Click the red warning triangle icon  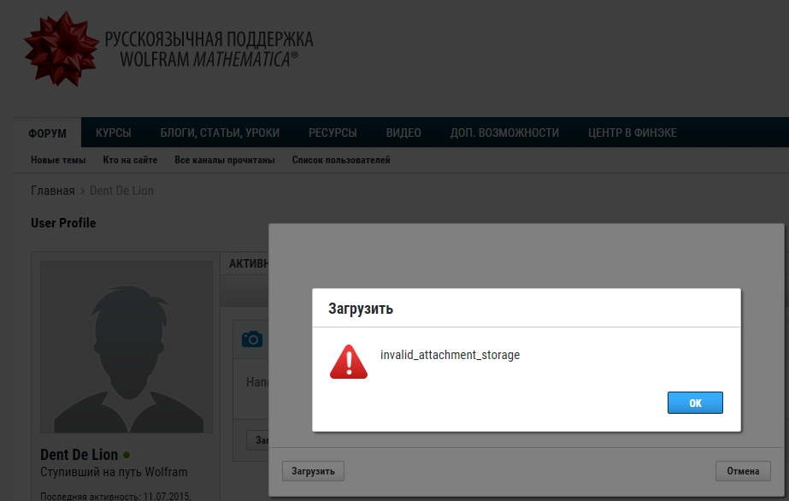coord(349,362)
